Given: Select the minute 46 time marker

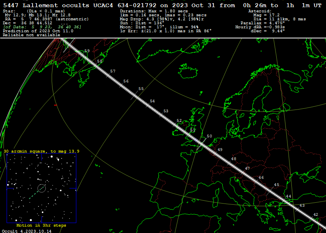Looking at the screenshot, I should pyautogui.click(x=261, y=178).
